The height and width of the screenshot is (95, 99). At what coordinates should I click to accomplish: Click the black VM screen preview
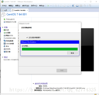click(x=87, y=50)
